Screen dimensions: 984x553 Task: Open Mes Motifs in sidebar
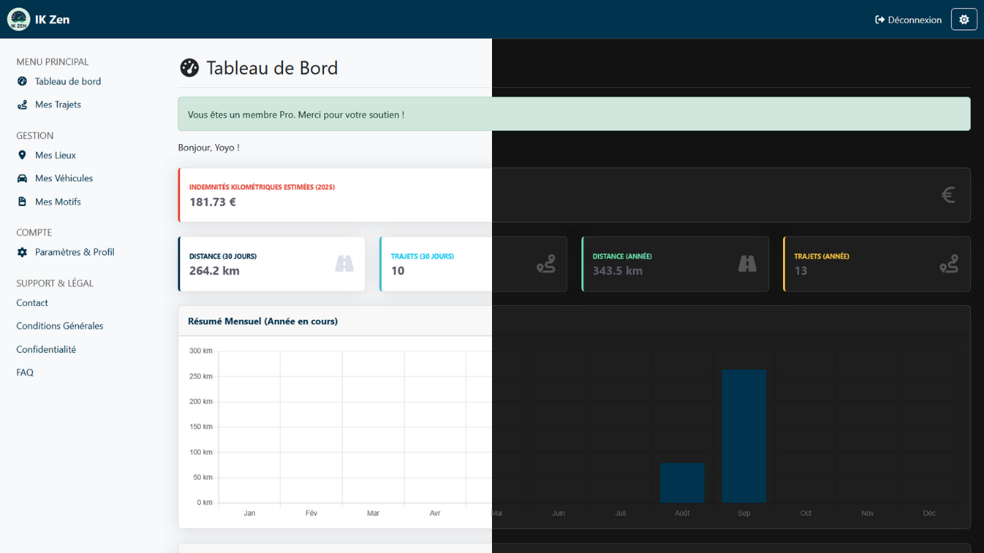(x=58, y=202)
